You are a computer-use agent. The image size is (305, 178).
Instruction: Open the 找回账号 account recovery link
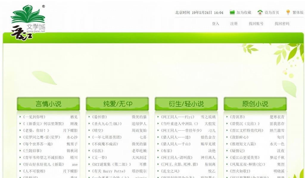click(256, 24)
